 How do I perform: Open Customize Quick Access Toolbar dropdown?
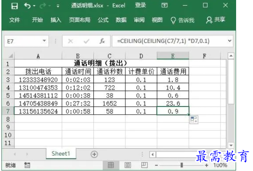pos(58,6)
